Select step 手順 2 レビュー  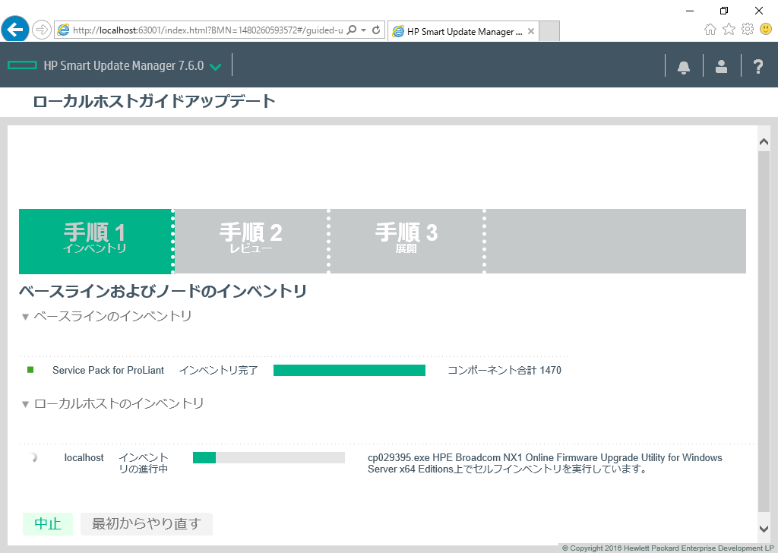point(251,241)
